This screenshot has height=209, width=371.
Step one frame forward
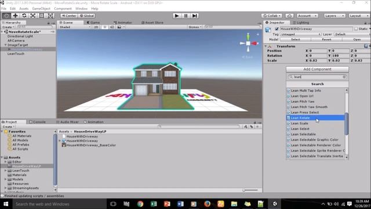click(x=195, y=16)
